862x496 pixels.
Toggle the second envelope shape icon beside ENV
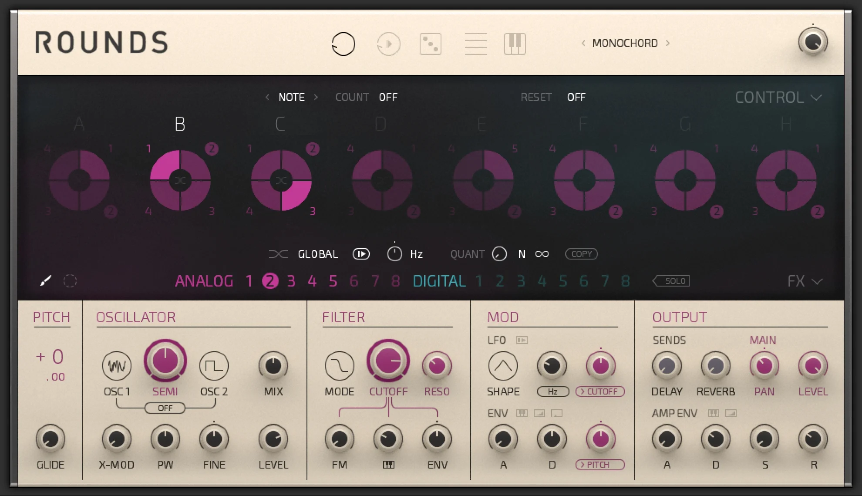(x=539, y=413)
